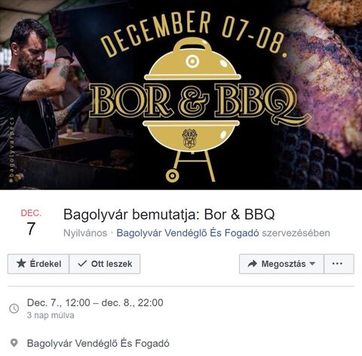362x356 pixels.
Task: Open the event cover photo
Action: pos(181,95)
